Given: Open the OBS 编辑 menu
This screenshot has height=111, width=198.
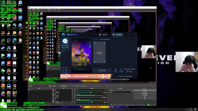Looking at the screenshot, I should point(34,10).
